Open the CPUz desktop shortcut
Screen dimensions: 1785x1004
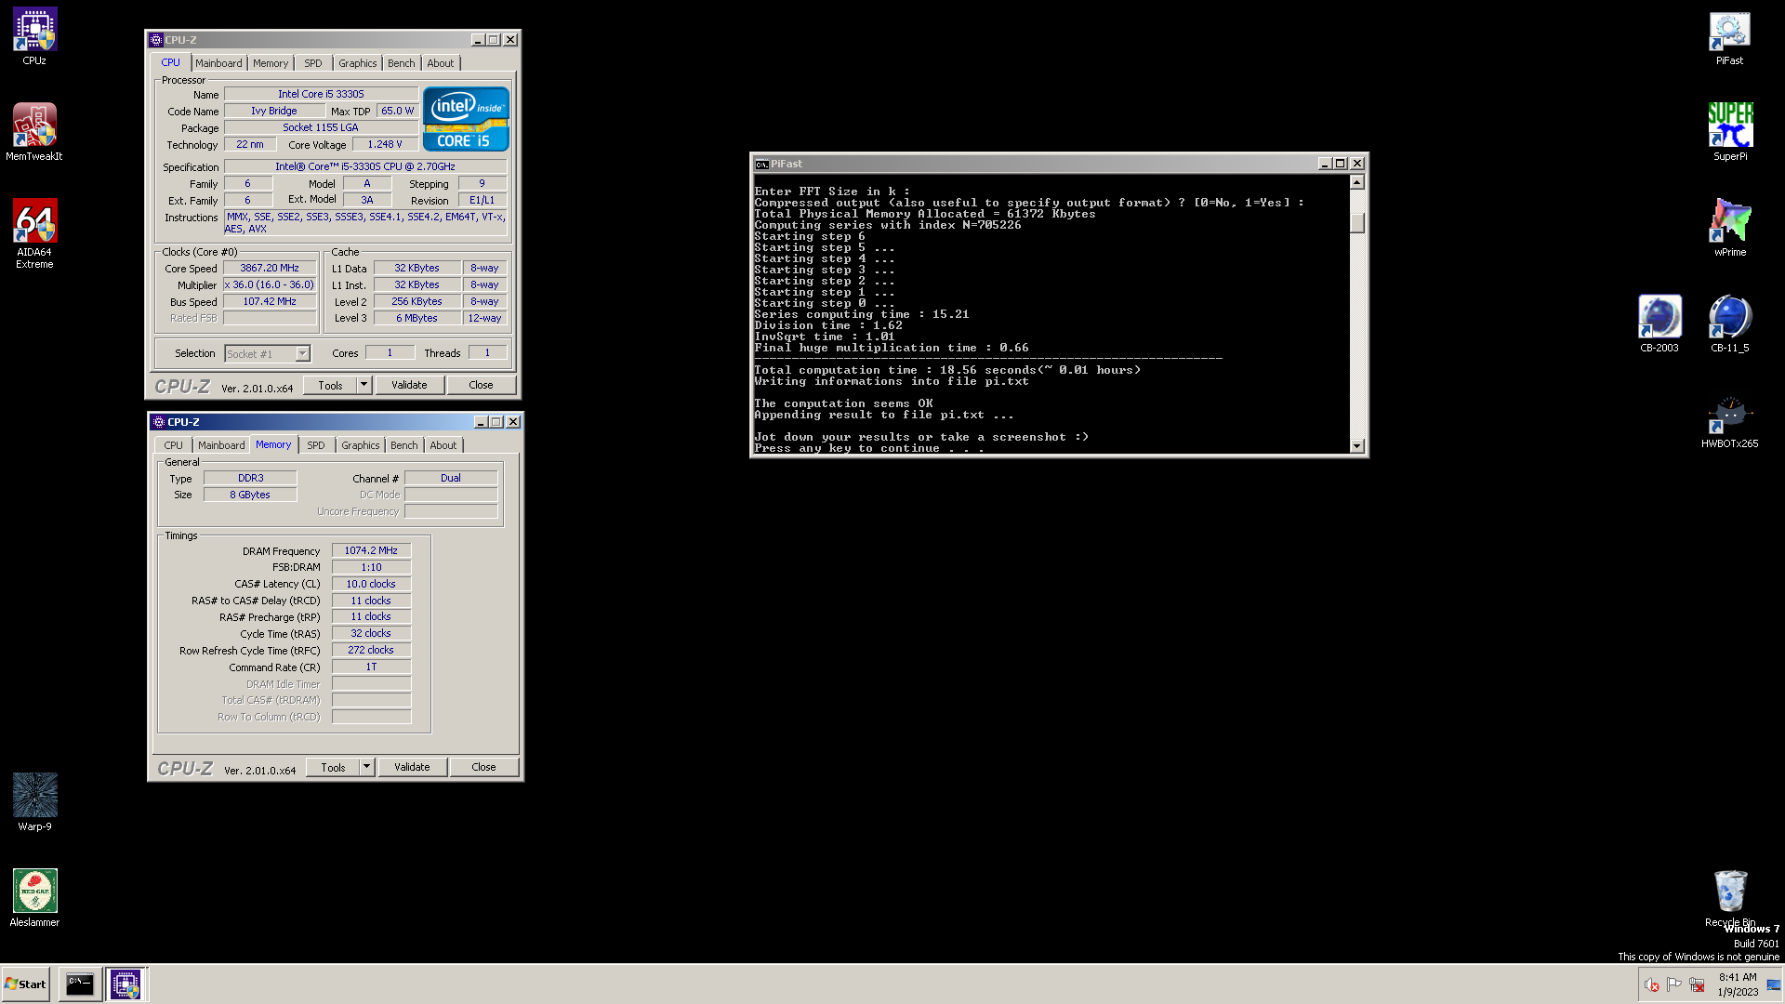34,36
